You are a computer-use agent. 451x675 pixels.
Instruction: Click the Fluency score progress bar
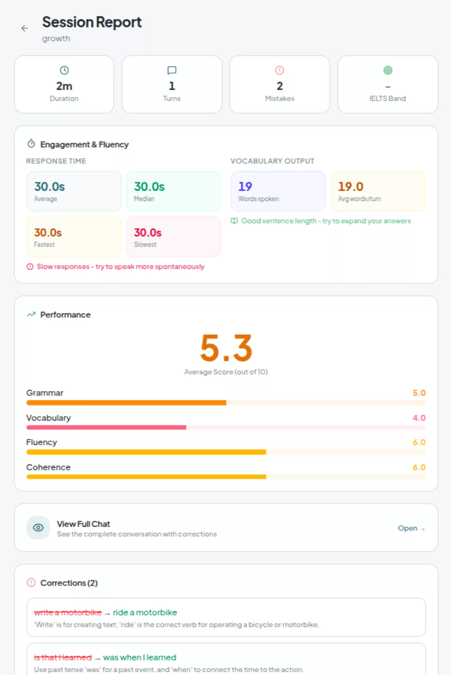pyautogui.click(x=226, y=452)
